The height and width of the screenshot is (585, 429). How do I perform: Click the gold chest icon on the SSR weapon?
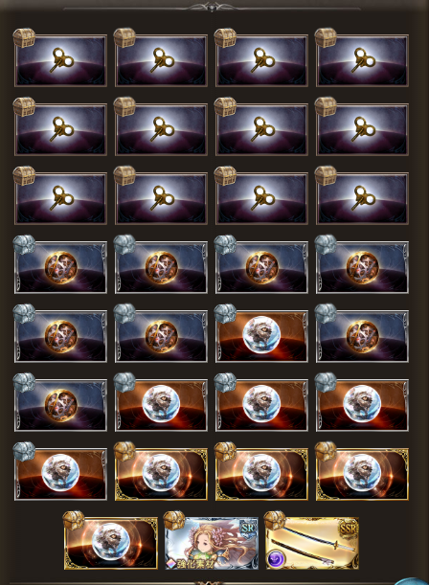pyautogui.click(x=275, y=520)
